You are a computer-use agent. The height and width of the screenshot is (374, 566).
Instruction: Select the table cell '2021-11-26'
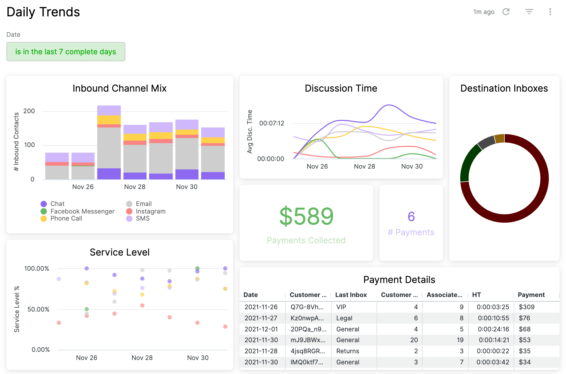[261, 307]
